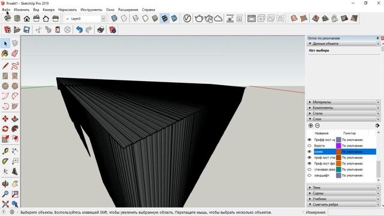Start V-Ray cloud render
Screen dimensions: 384x216
tap(218, 19)
